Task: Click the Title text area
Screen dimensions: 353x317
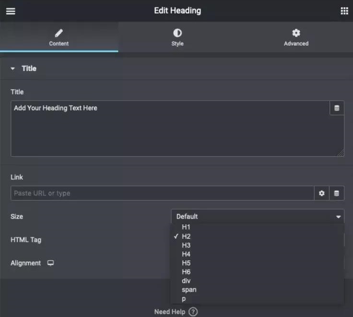Action: [x=170, y=129]
